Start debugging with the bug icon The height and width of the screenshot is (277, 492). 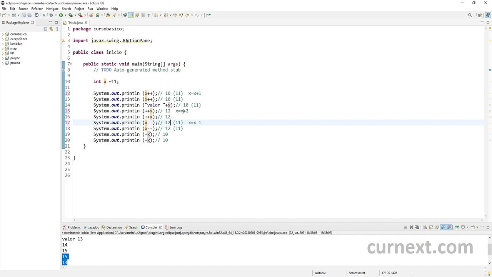(x=51, y=15)
